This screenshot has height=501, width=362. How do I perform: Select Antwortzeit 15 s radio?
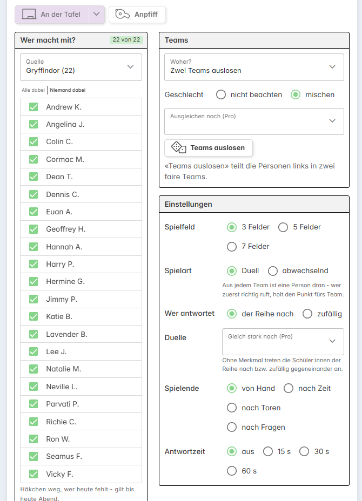coord(268,451)
